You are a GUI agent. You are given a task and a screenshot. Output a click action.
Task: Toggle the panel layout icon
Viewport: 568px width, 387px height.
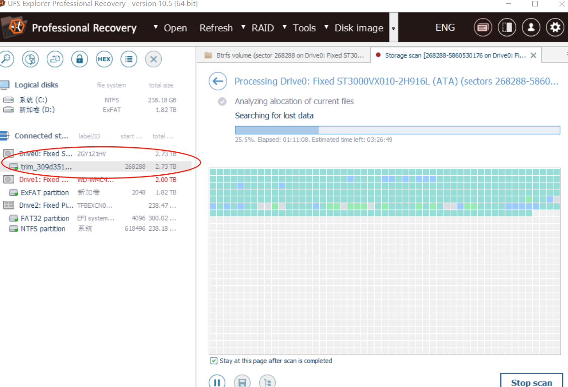pyautogui.click(x=507, y=28)
